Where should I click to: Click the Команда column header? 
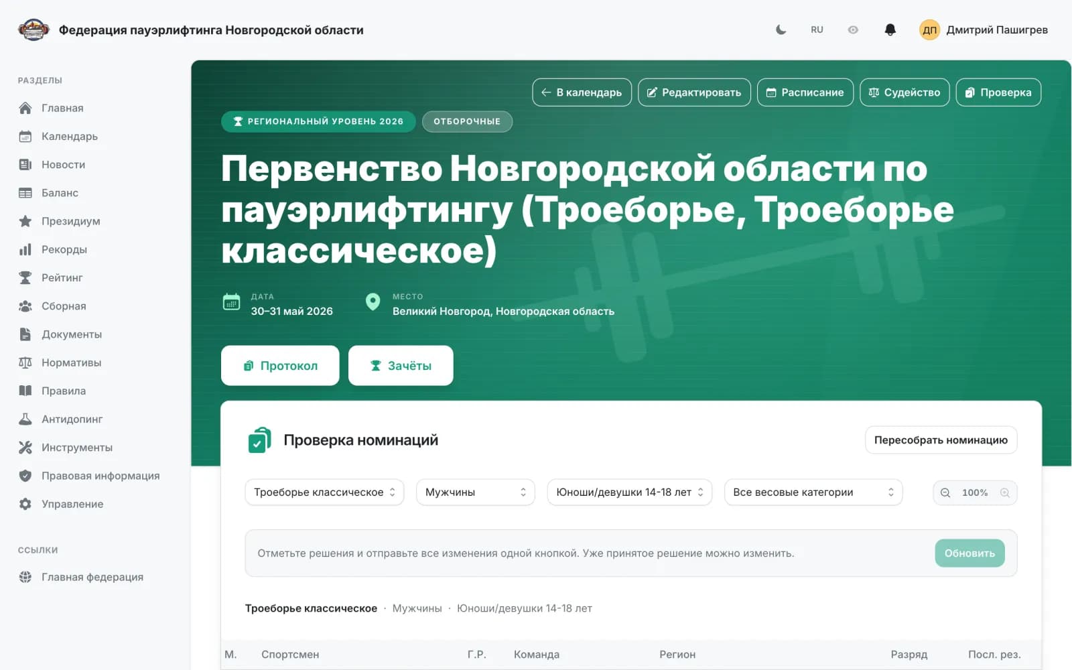[536, 655]
